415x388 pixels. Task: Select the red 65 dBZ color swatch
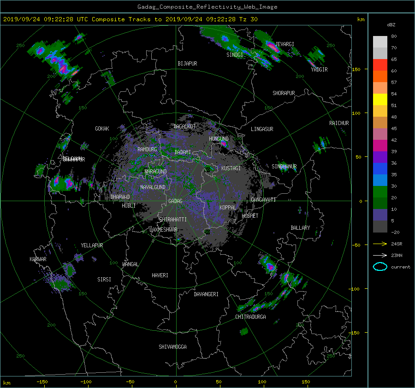[380, 65]
